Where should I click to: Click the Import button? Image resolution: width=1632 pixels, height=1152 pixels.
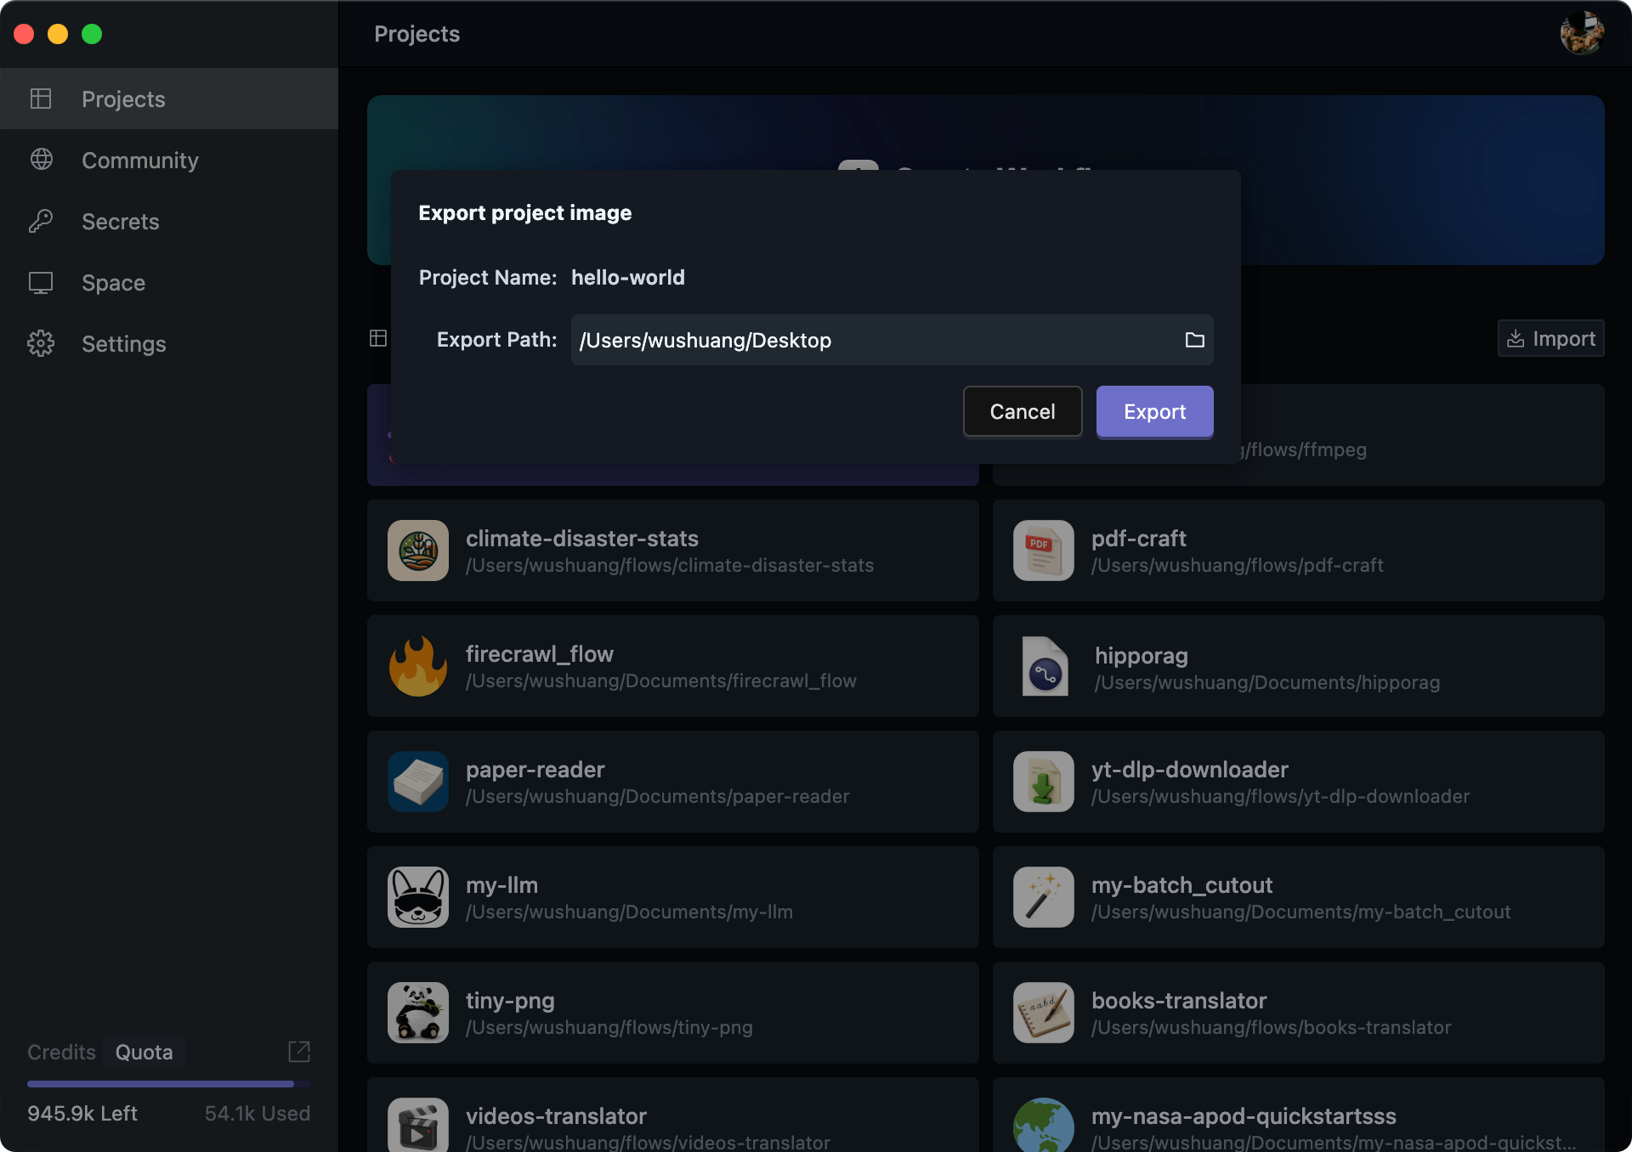tap(1550, 338)
